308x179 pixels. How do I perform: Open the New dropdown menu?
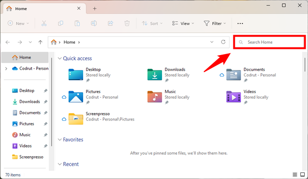pos(18,23)
